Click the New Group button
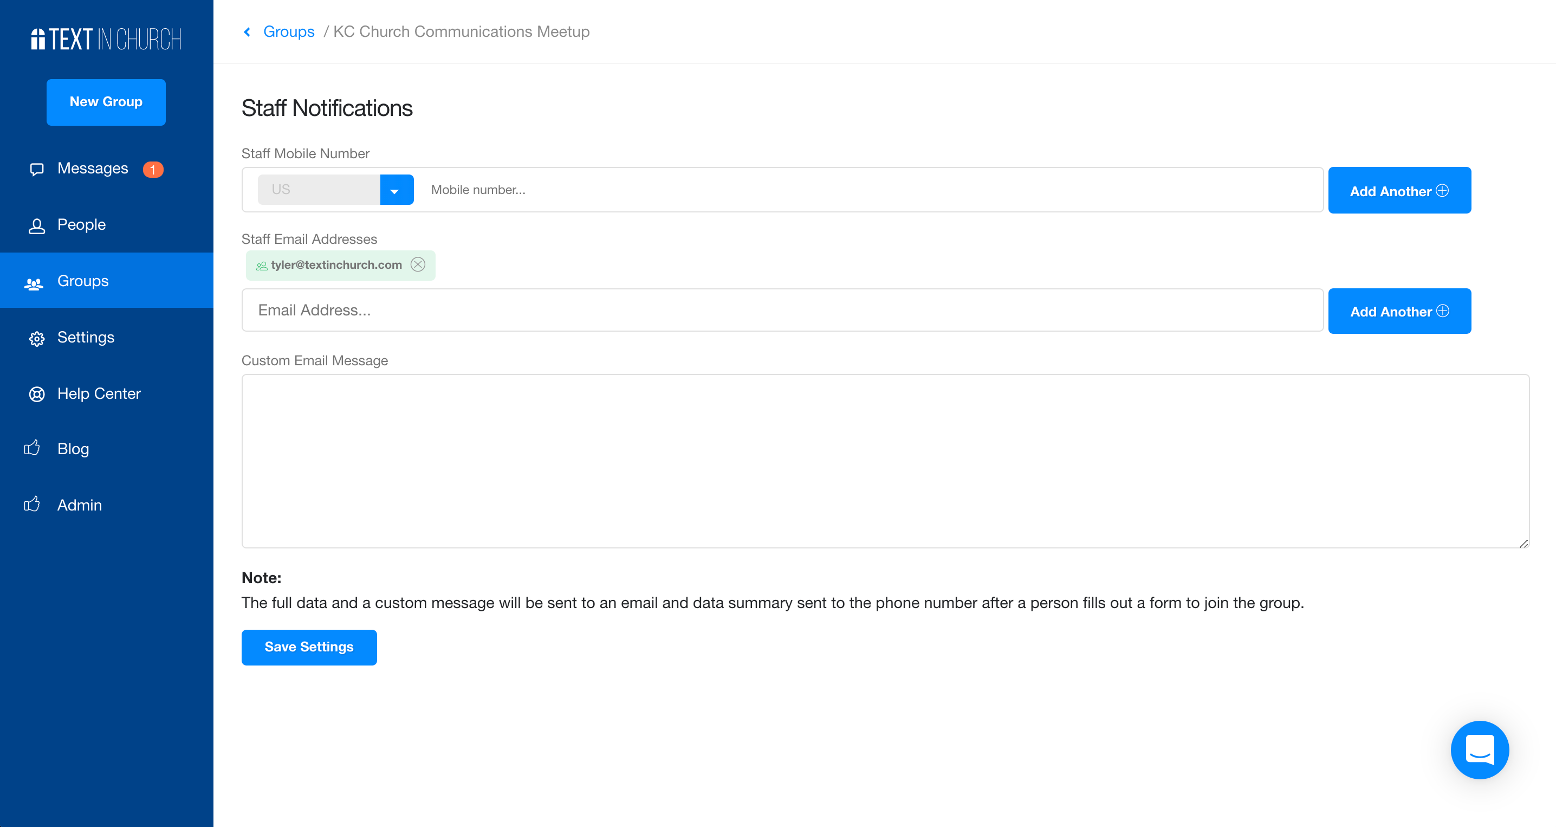Screen dimensions: 1556x827 106,102
